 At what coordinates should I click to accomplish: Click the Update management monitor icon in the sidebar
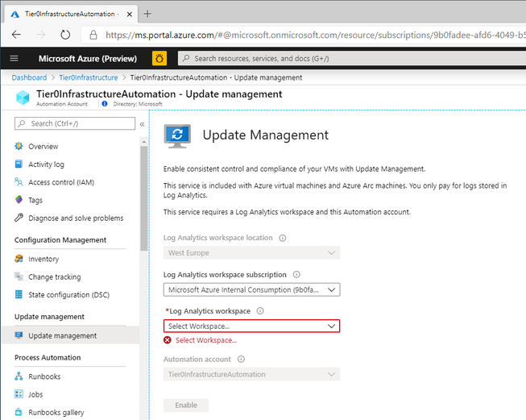click(x=19, y=335)
